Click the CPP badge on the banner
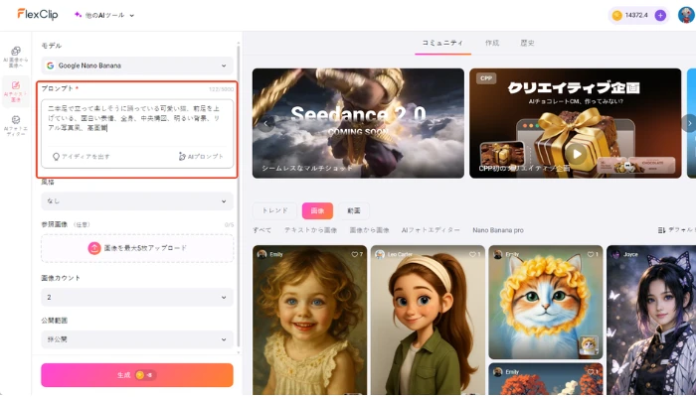Image resolution: width=696 pixels, height=397 pixels. tap(486, 78)
